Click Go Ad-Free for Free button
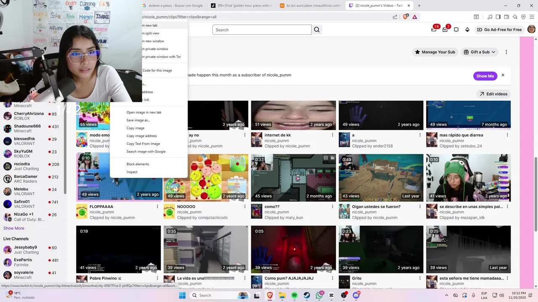 pyautogui.click(x=499, y=29)
